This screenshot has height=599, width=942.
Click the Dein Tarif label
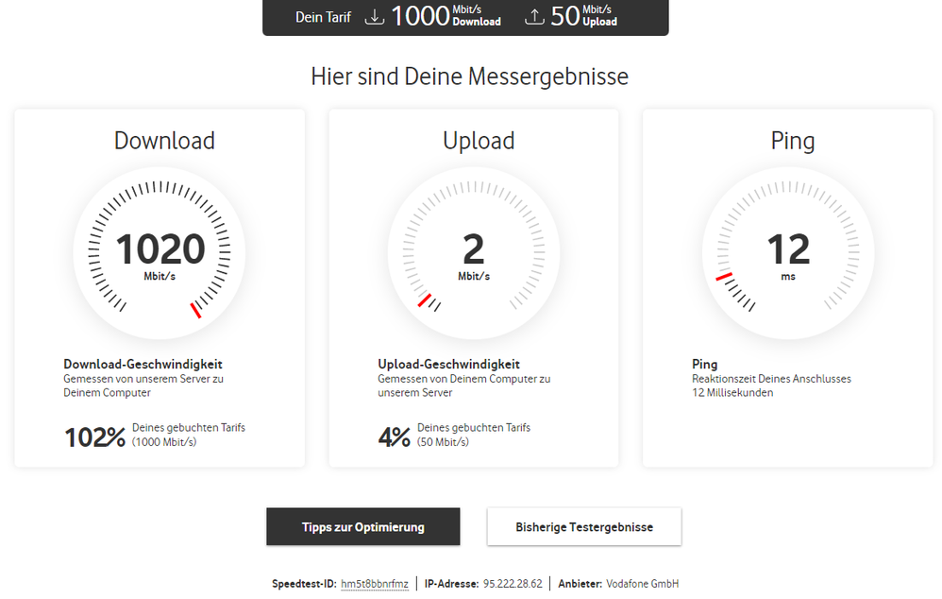[x=324, y=16]
